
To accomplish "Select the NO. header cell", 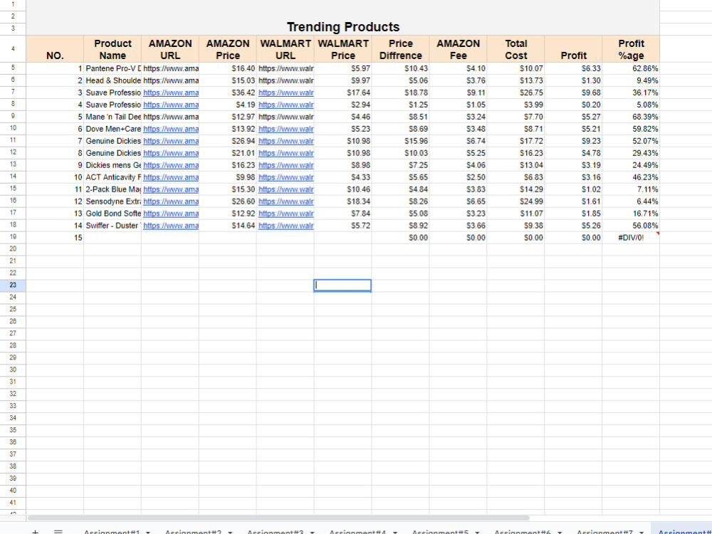I will 55,49.
